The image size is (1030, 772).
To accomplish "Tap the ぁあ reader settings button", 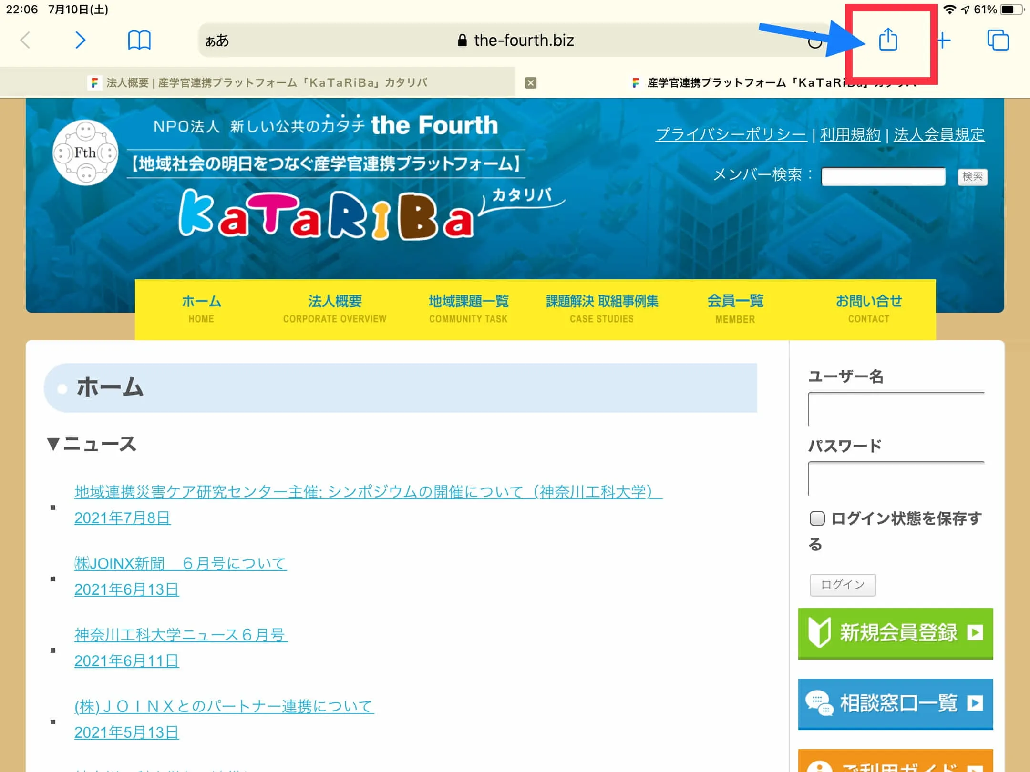I will (x=217, y=41).
